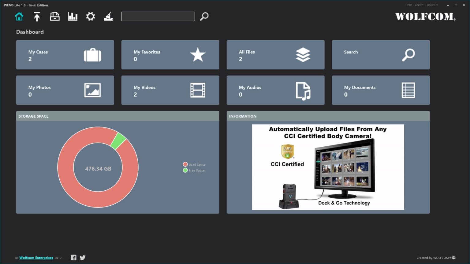Click the LOGOUT option
This screenshot has width=470, height=264.
[432, 5]
